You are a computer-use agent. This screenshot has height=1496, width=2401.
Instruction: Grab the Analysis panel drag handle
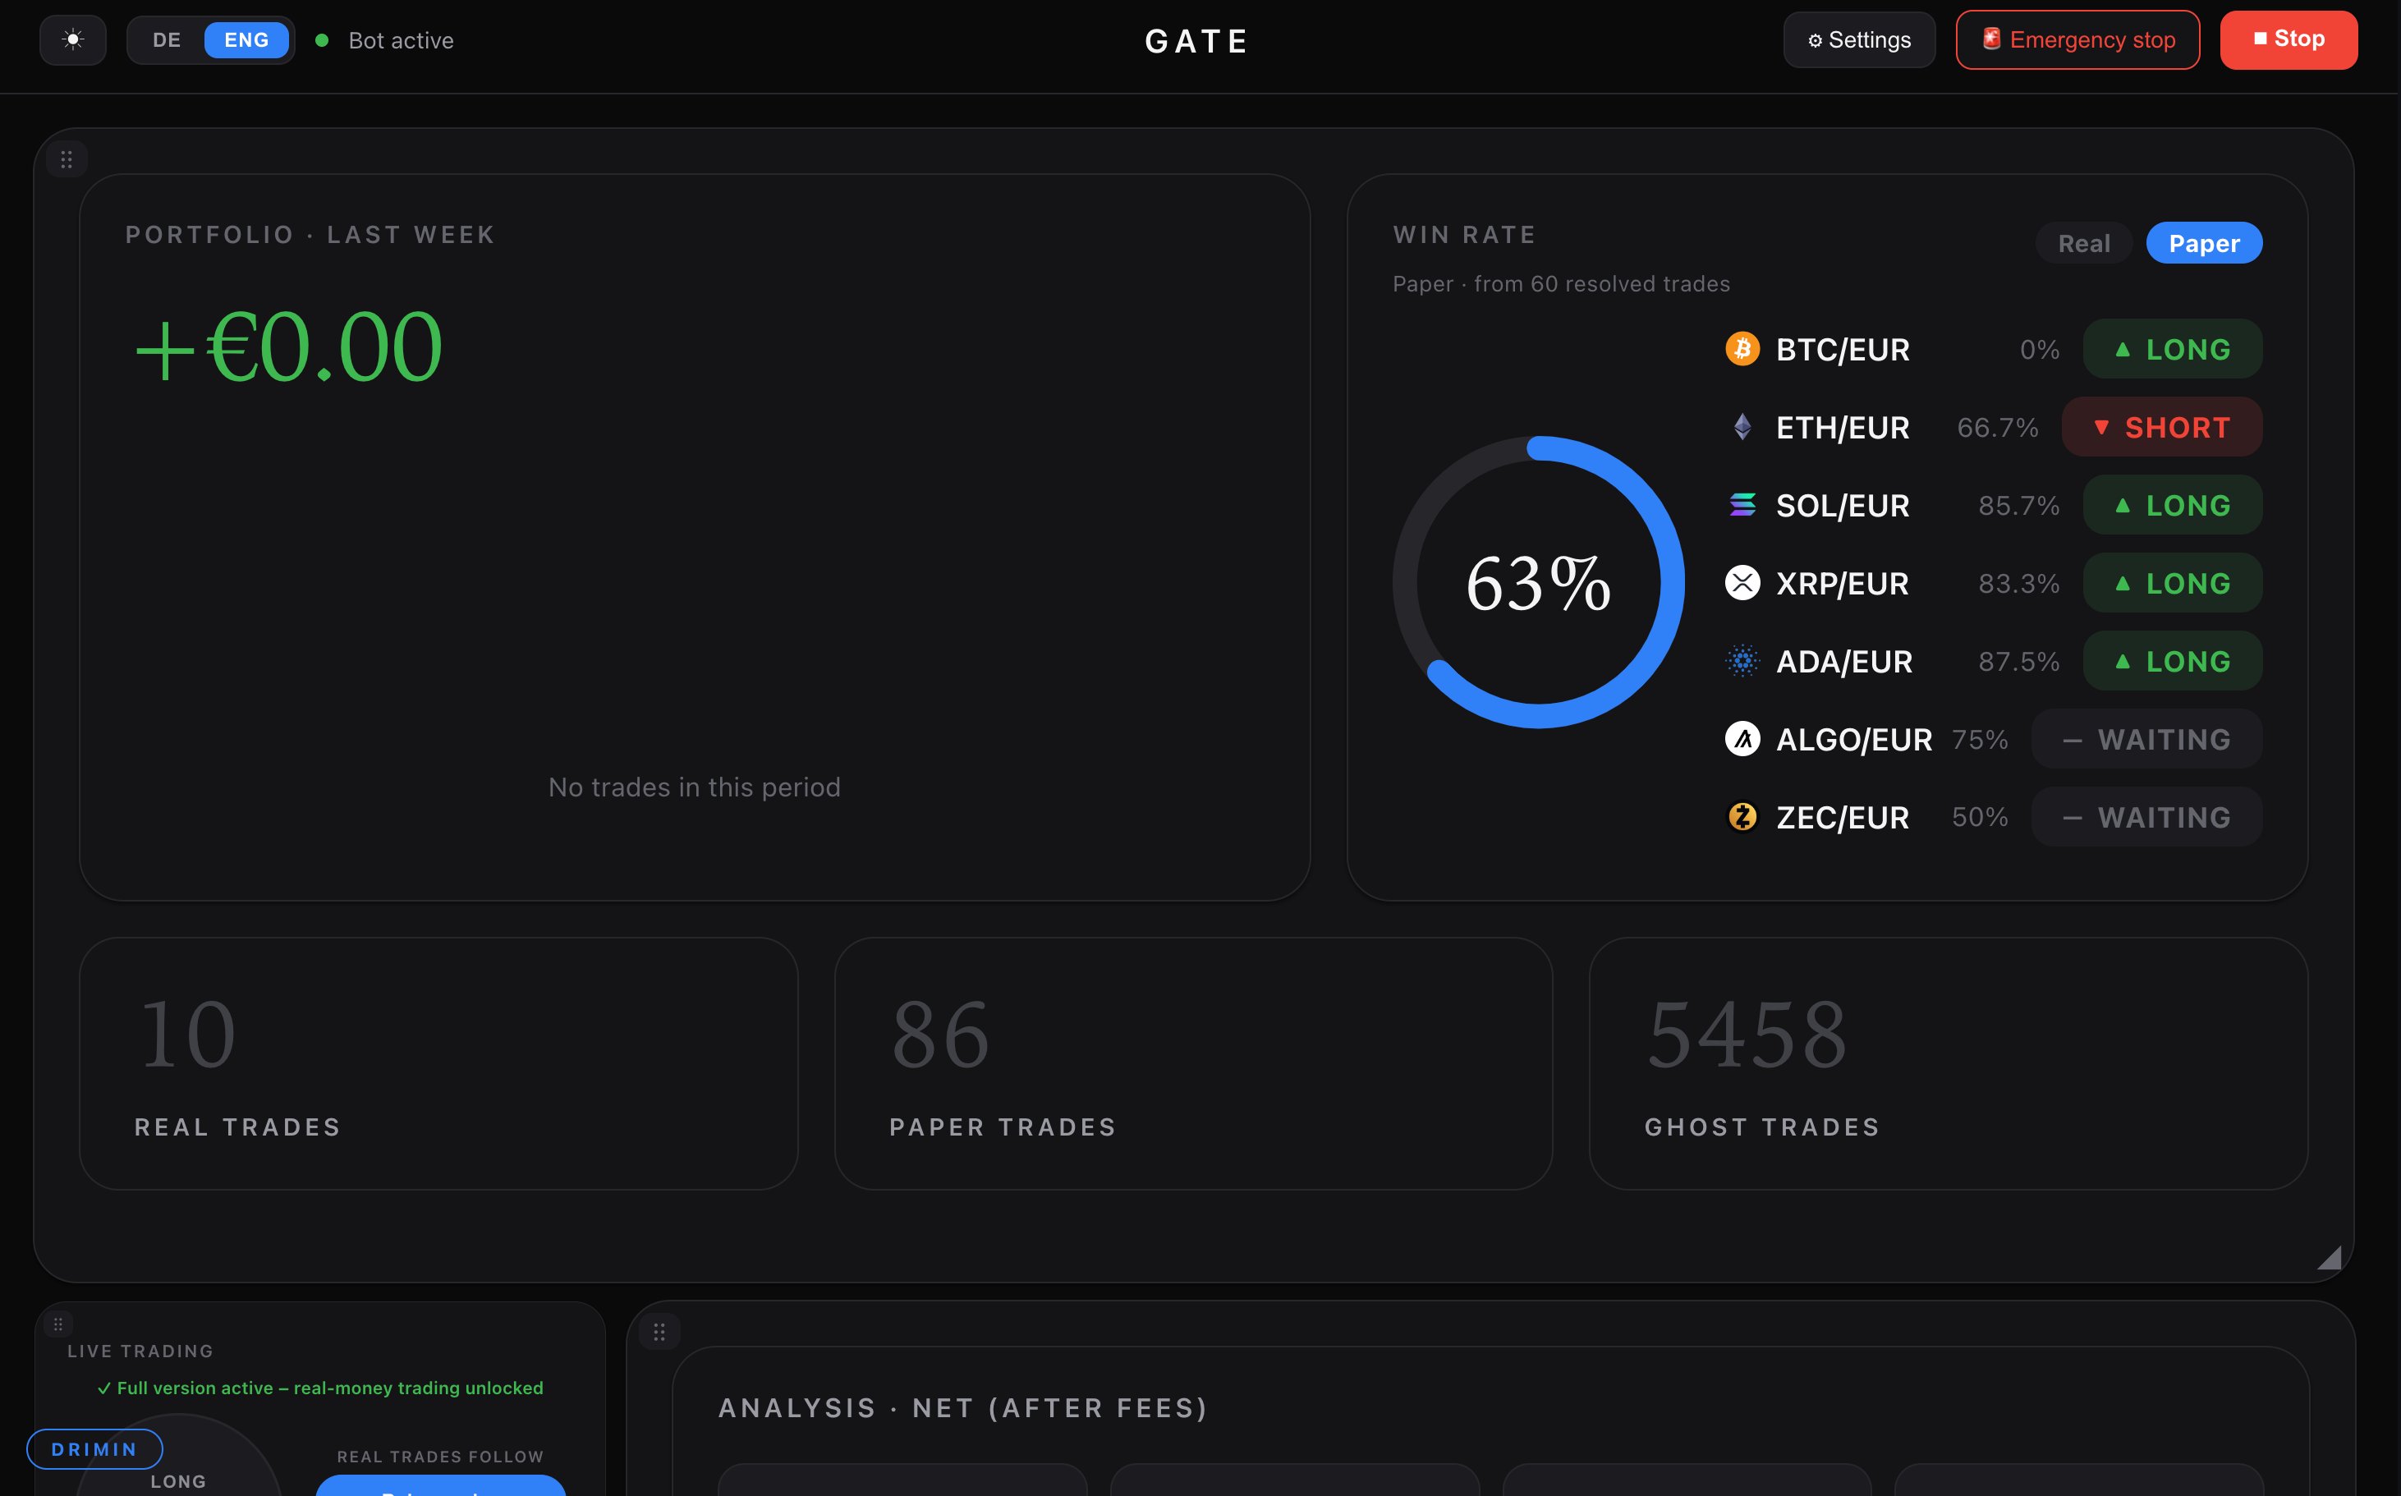tap(659, 1333)
